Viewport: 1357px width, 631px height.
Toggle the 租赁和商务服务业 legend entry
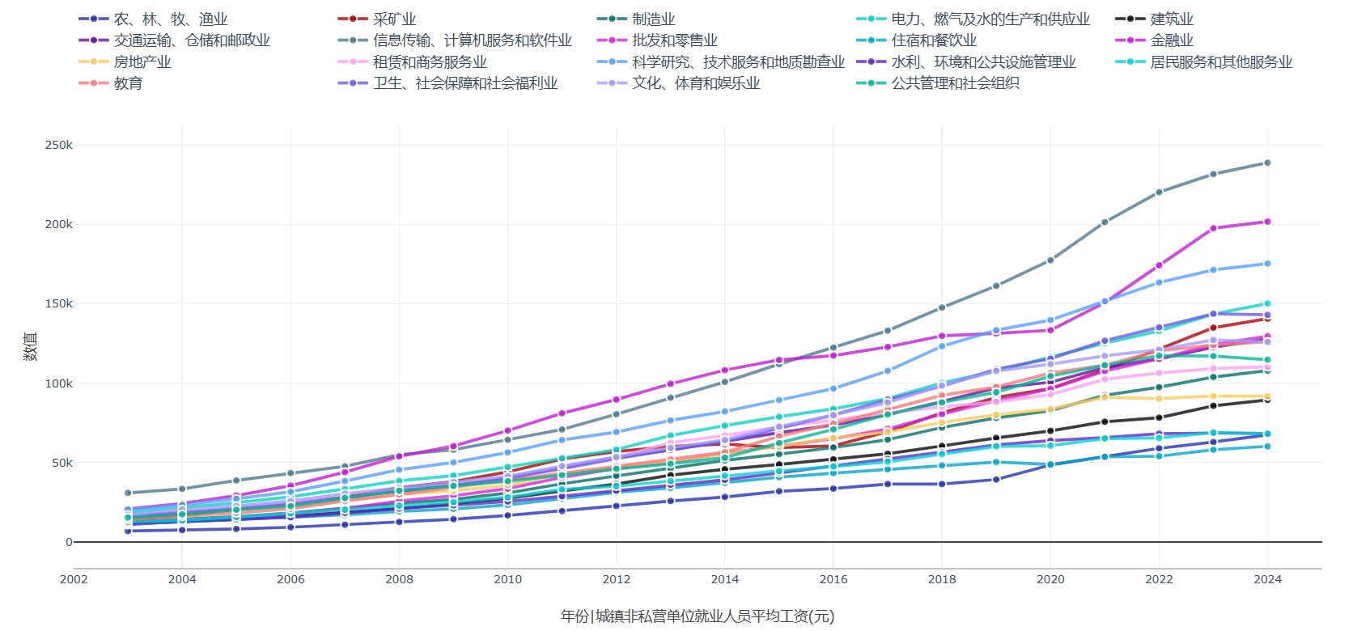point(413,61)
